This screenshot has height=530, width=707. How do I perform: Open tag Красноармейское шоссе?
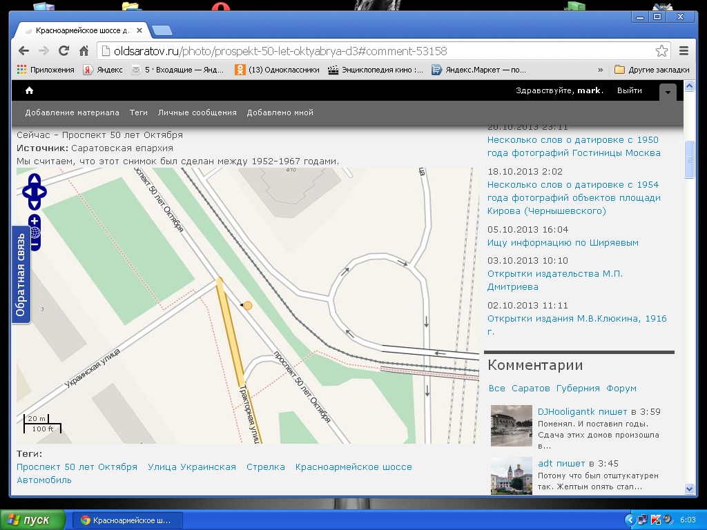point(353,467)
